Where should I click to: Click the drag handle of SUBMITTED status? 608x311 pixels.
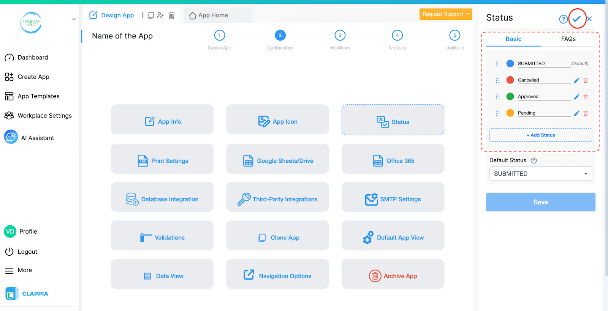pos(498,64)
